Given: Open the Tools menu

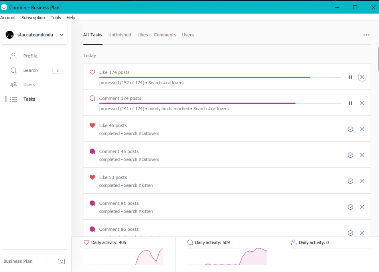Looking at the screenshot, I should 55,18.
